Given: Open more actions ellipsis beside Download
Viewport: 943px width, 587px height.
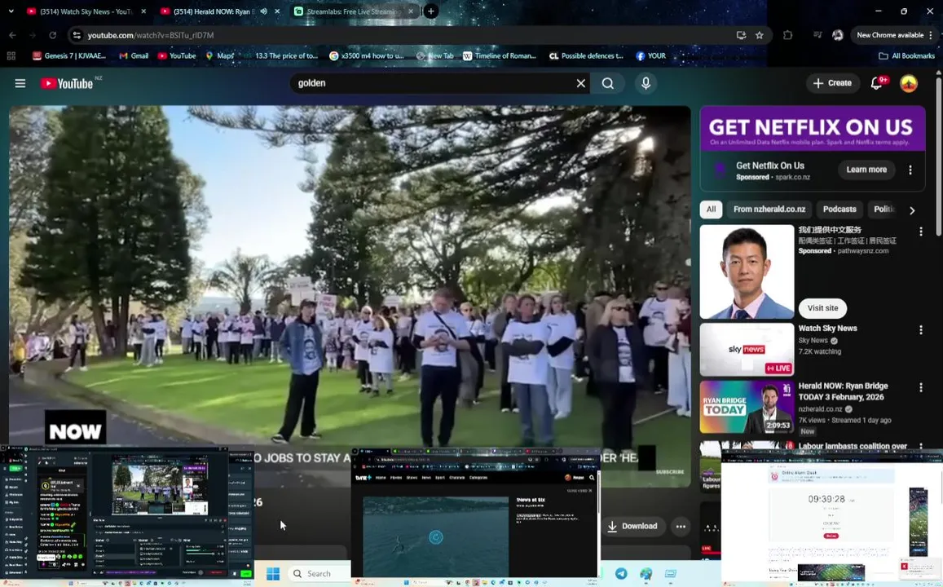Looking at the screenshot, I should (x=681, y=526).
